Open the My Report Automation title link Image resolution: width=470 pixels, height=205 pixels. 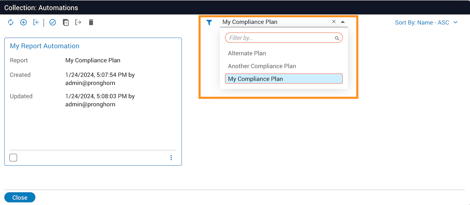(45, 46)
